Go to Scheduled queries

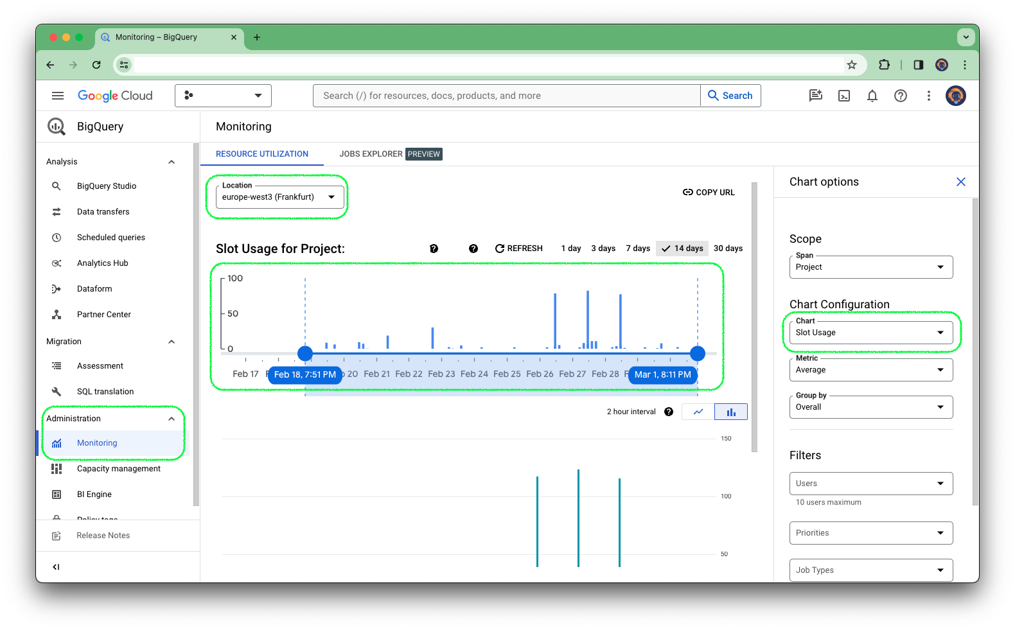(110, 238)
